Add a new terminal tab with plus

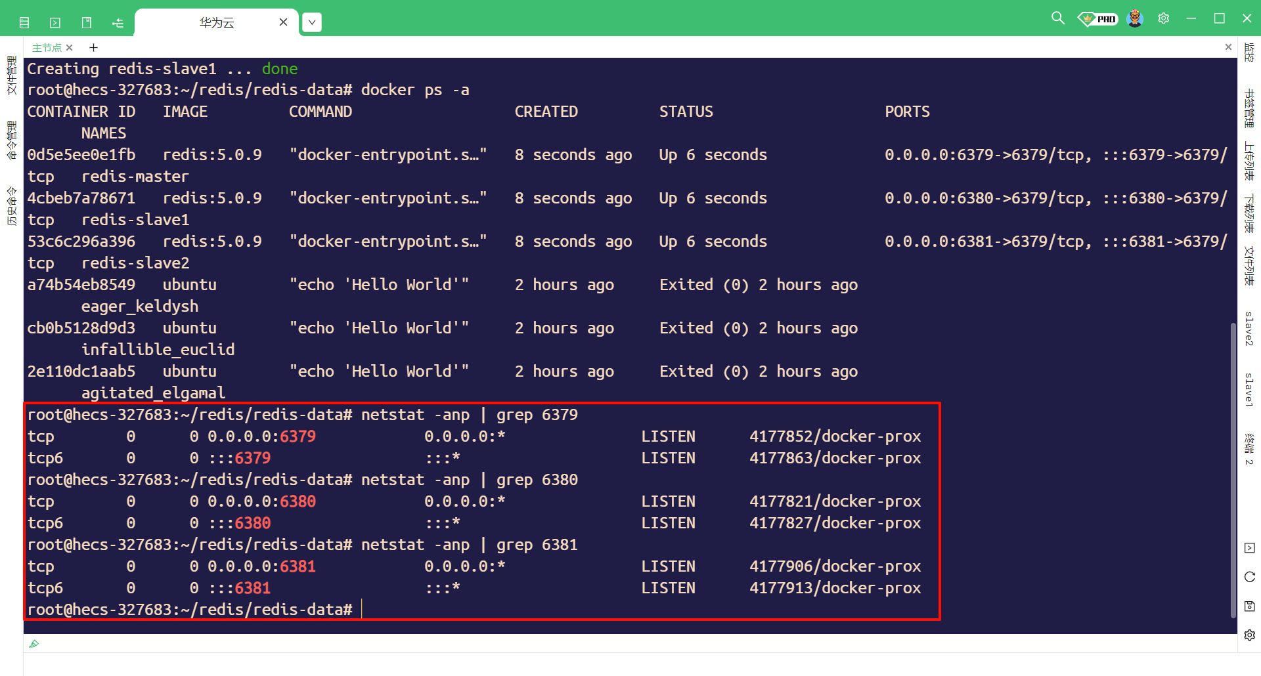(x=93, y=48)
